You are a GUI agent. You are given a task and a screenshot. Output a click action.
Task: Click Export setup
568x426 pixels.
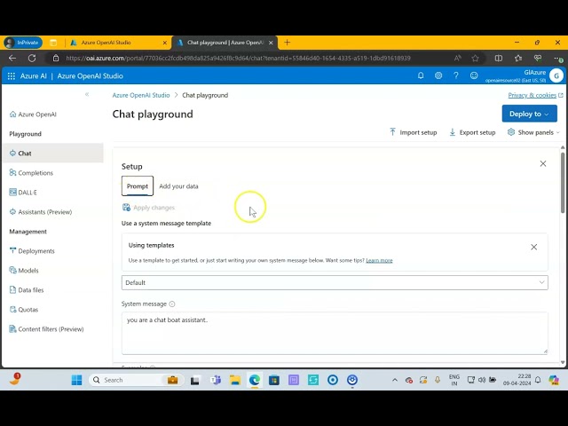[472, 132]
